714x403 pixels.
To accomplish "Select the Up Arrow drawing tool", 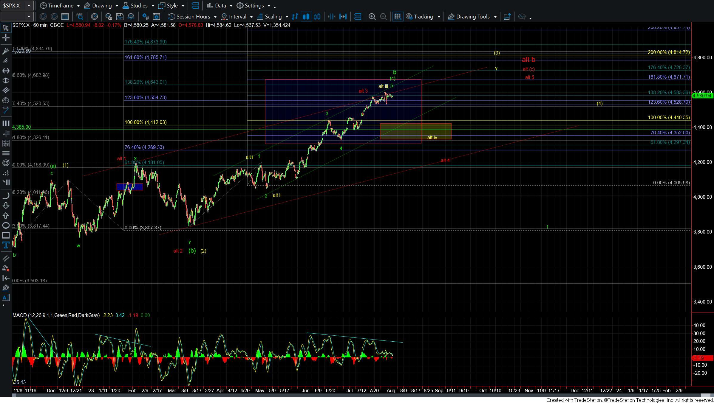I will pos(6,216).
